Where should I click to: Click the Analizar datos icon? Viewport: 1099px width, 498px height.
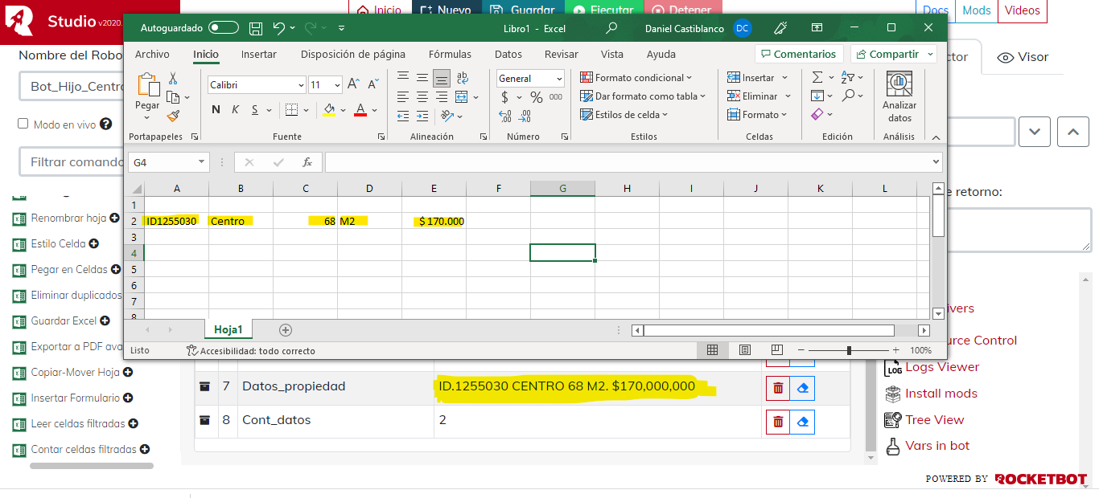point(899,96)
